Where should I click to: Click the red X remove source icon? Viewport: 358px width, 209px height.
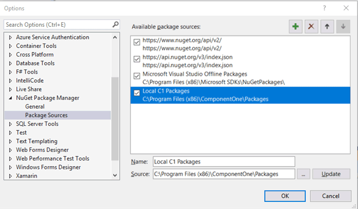click(x=311, y=27)
